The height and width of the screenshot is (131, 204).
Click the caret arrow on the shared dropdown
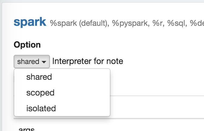(x=44, y=62)
